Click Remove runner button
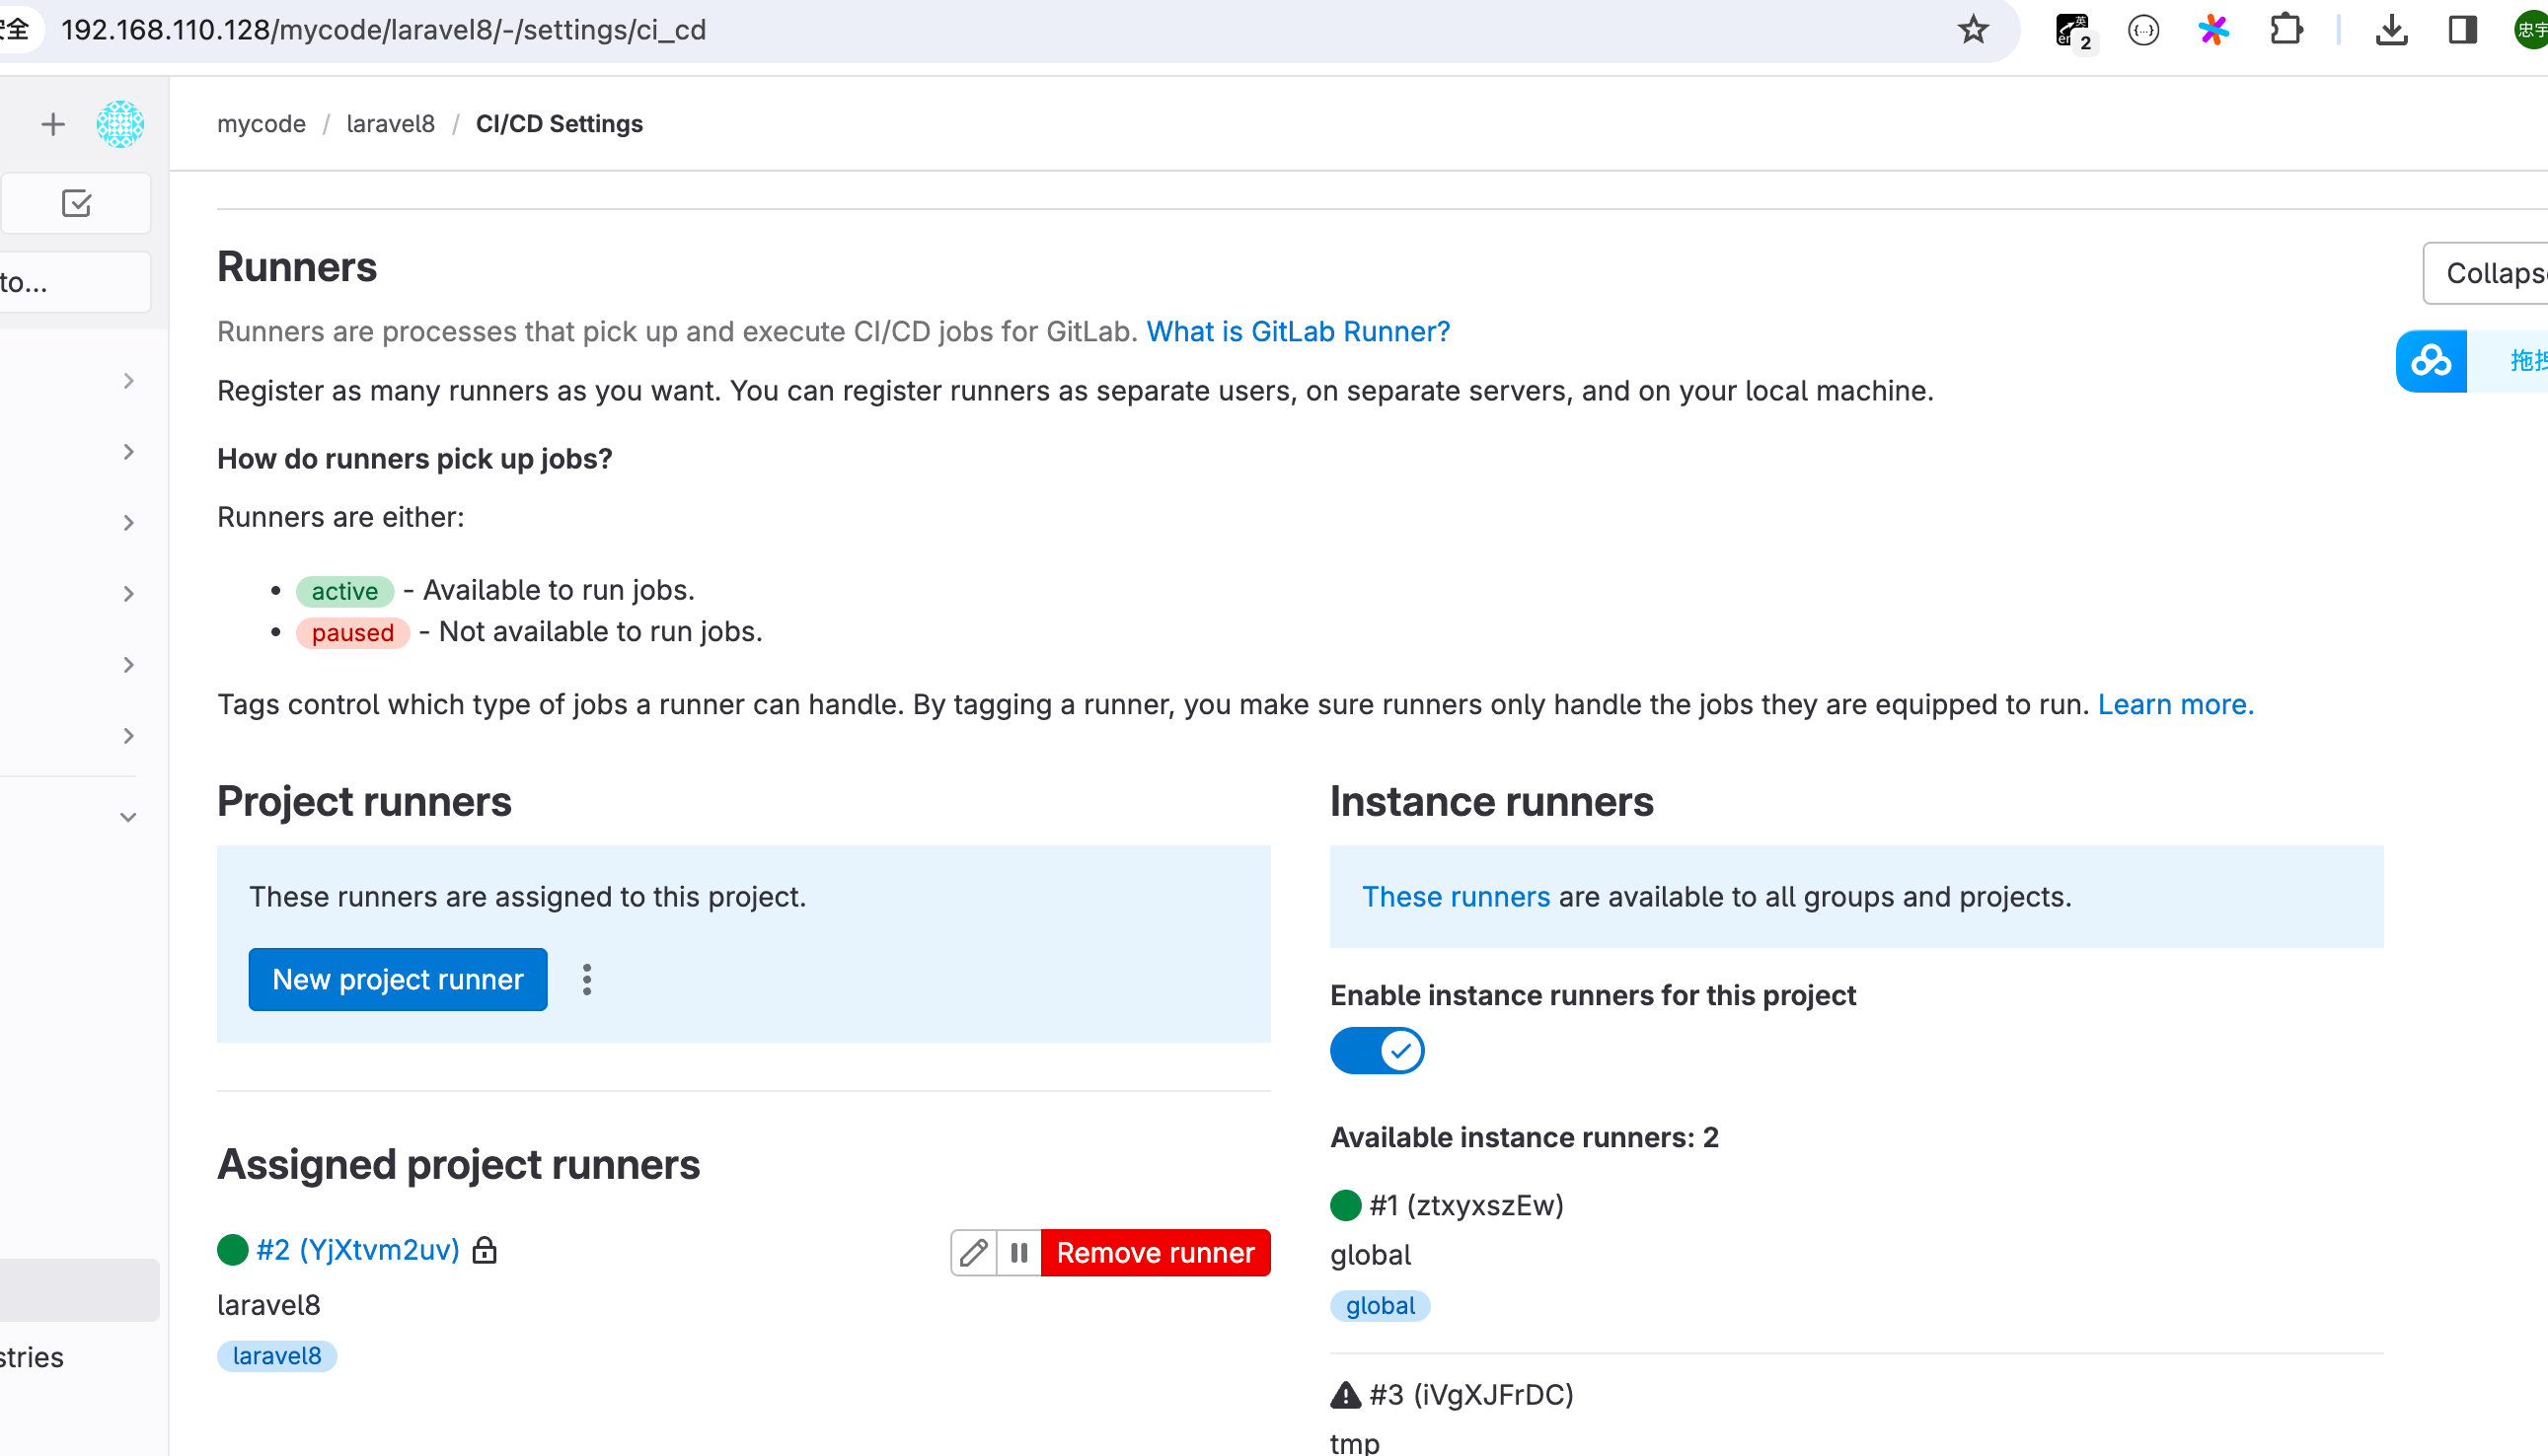 coord(1156,1252)
